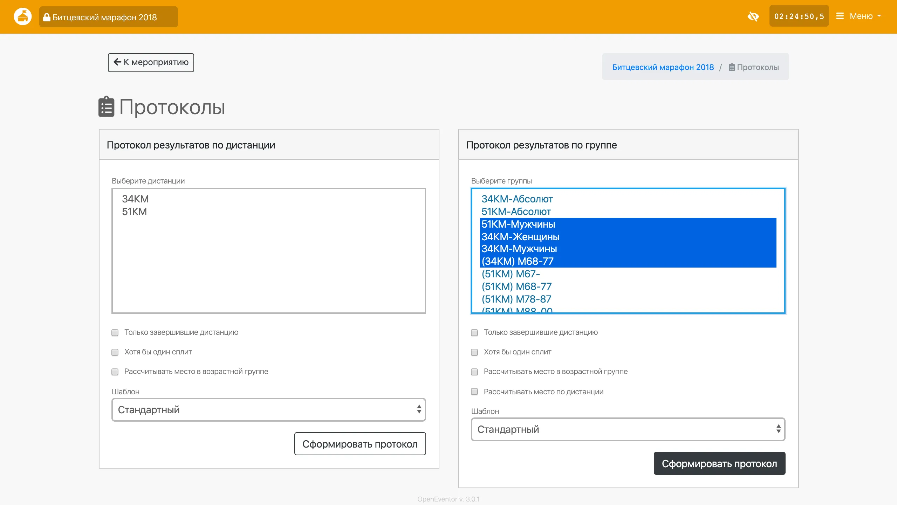
Task: Enable Рассчитывать место по дистанции checkbox
Action: 474,392
